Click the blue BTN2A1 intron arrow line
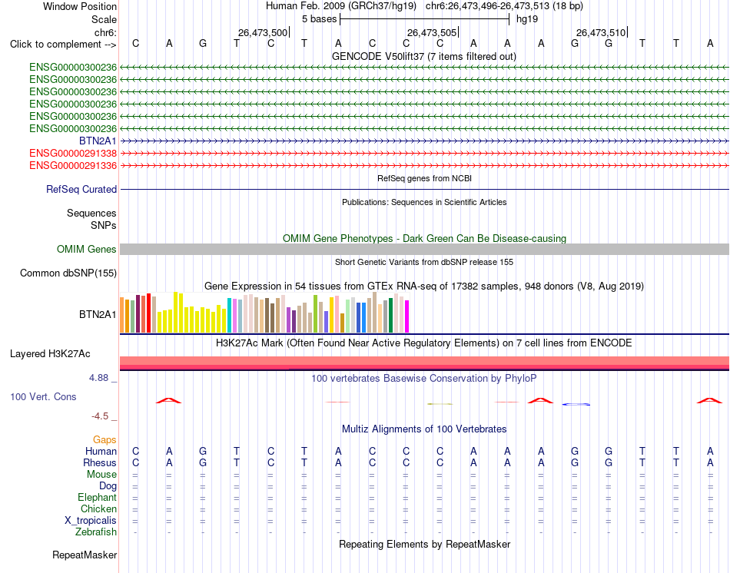 point(424,141)
